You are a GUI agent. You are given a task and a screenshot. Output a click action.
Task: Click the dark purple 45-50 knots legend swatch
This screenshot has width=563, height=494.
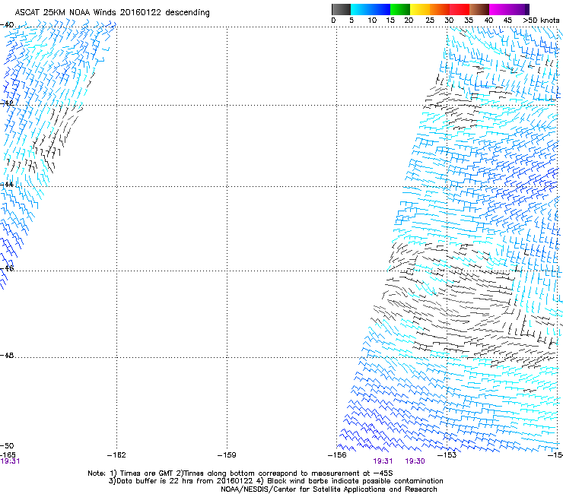click(519, 9)
